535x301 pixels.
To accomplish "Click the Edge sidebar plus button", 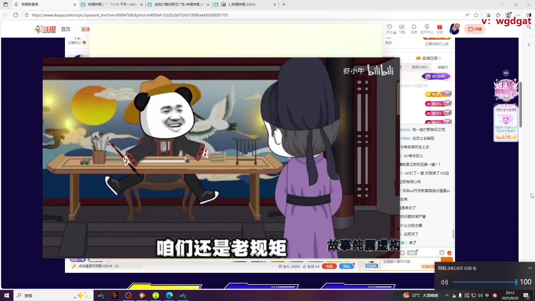I will point(529,45).
